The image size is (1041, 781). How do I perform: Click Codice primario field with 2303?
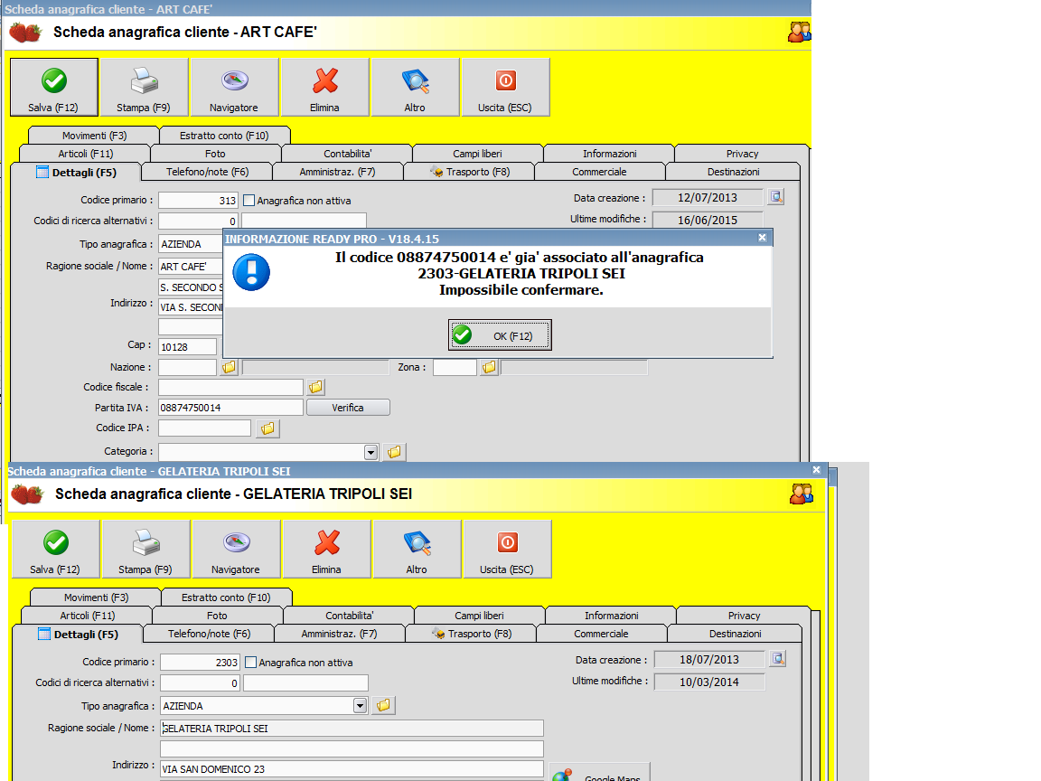point(200,662)
